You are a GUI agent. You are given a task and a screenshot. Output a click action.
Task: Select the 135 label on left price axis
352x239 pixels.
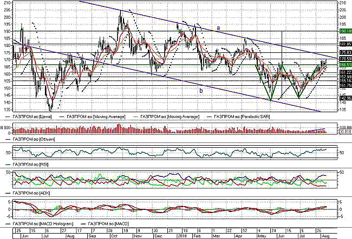pos(7,110)
